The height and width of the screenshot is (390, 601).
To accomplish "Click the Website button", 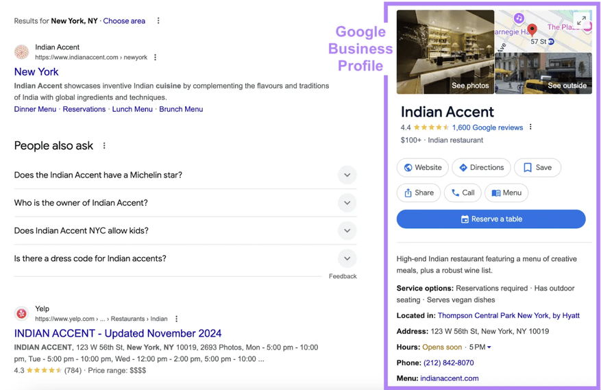I will tap(422, 167).
